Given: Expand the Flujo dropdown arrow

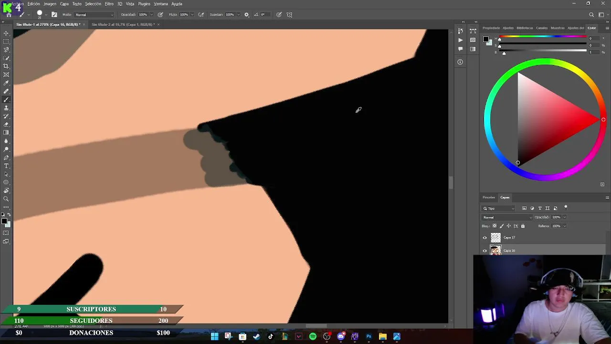Looking at the screenshot, I should click(192, 15).
